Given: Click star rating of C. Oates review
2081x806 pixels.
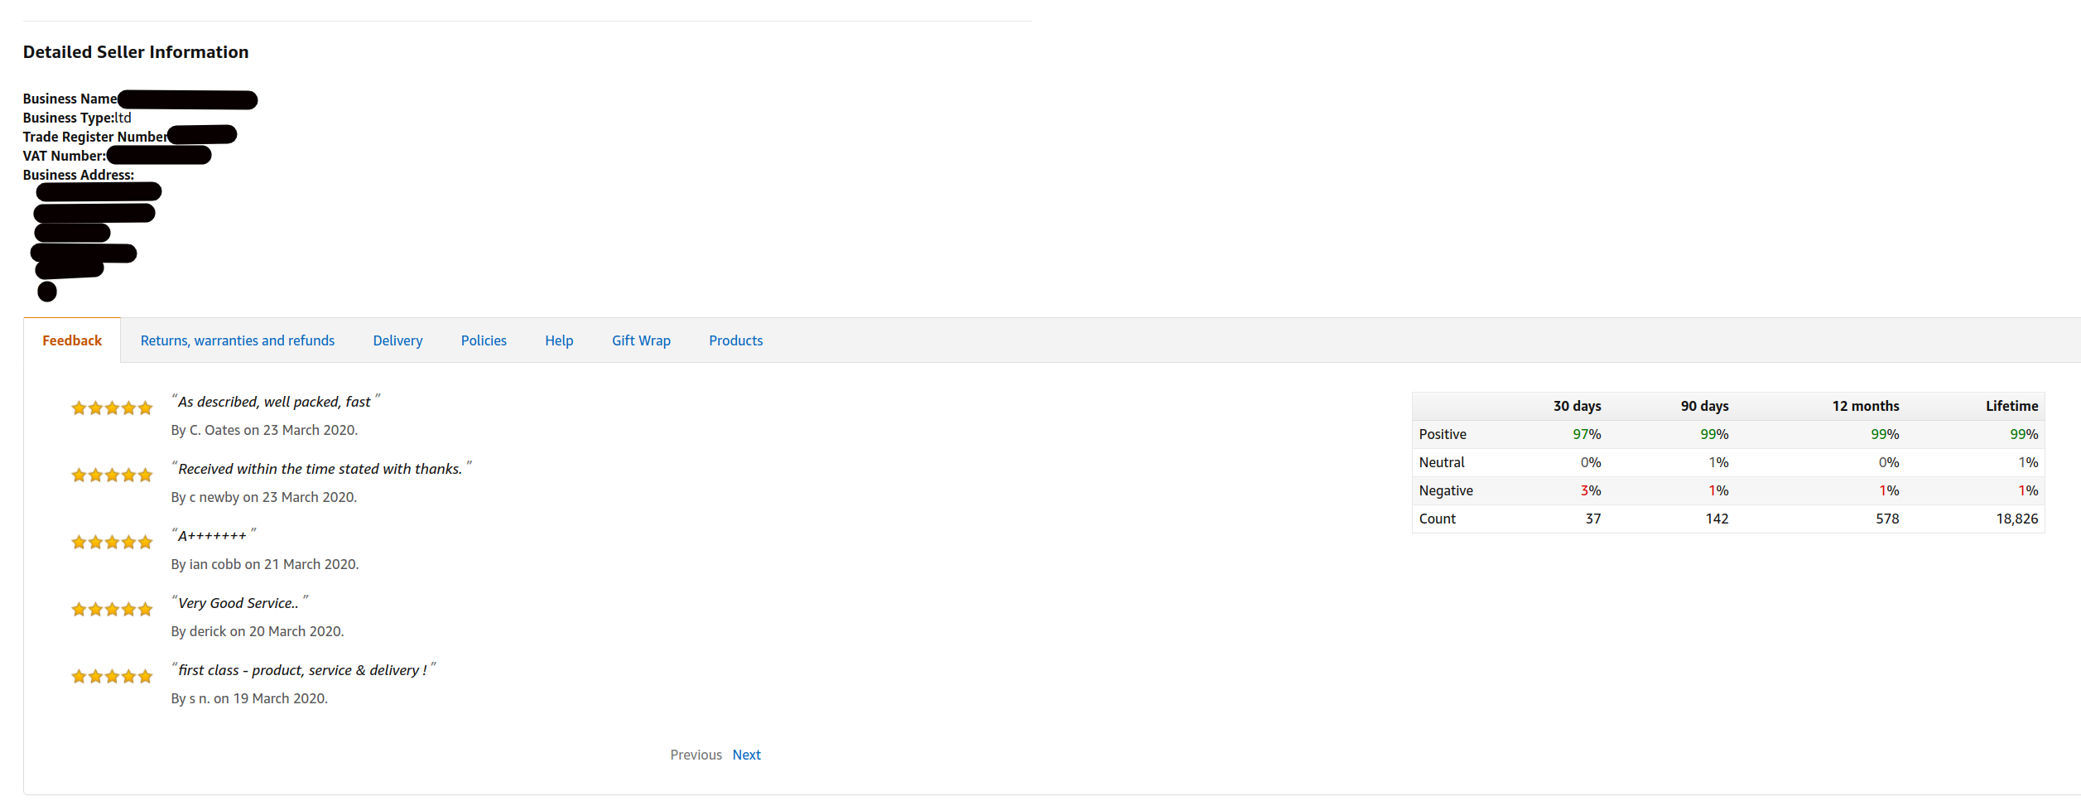Looking at the screenshot, I should 112,408.
